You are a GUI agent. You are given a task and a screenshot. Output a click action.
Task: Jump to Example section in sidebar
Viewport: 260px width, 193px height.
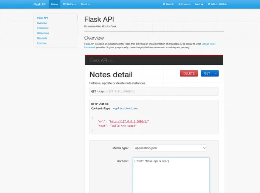tap(42, 43)
